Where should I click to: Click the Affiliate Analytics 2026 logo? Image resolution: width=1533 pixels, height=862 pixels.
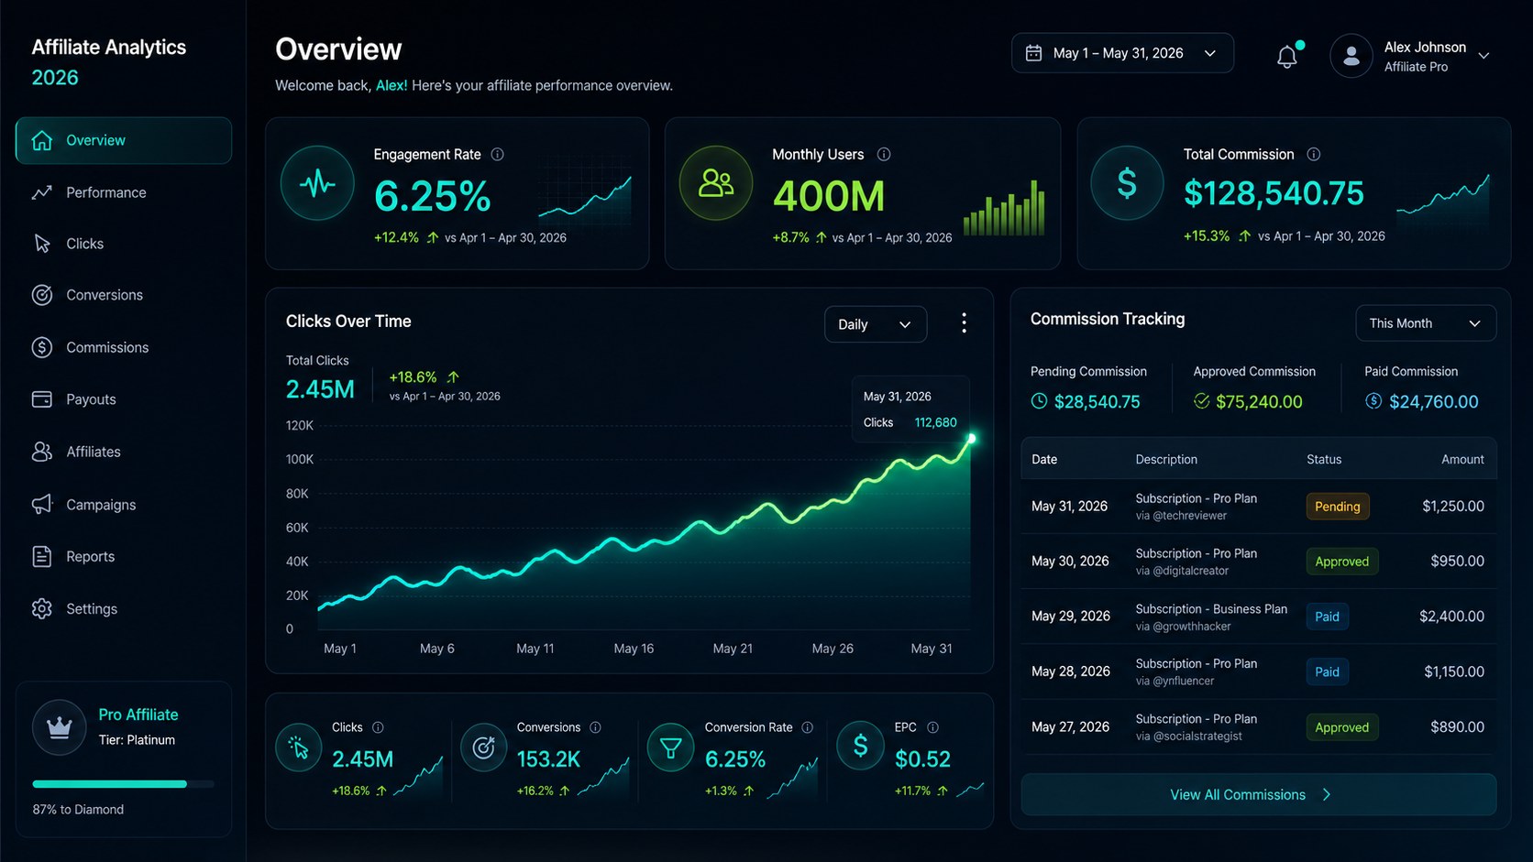coord(109,61)
